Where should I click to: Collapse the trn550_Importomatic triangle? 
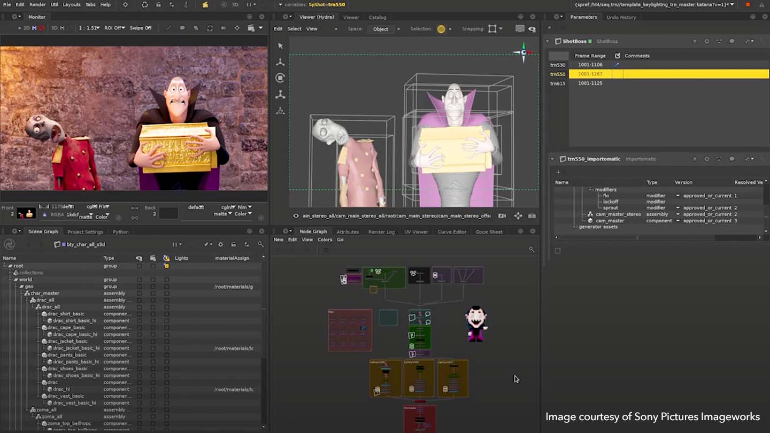(x=552, y=159)
